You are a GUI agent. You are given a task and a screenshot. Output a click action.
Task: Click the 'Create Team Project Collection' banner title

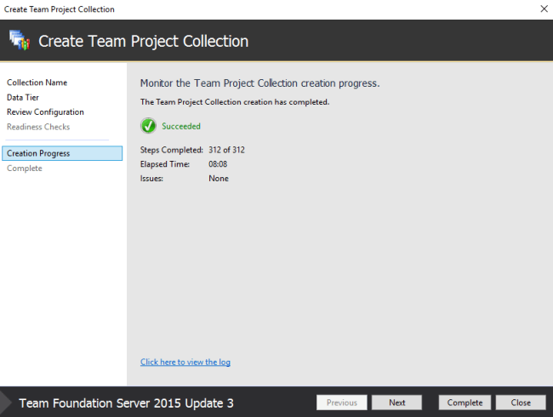(x=144, y=42)
